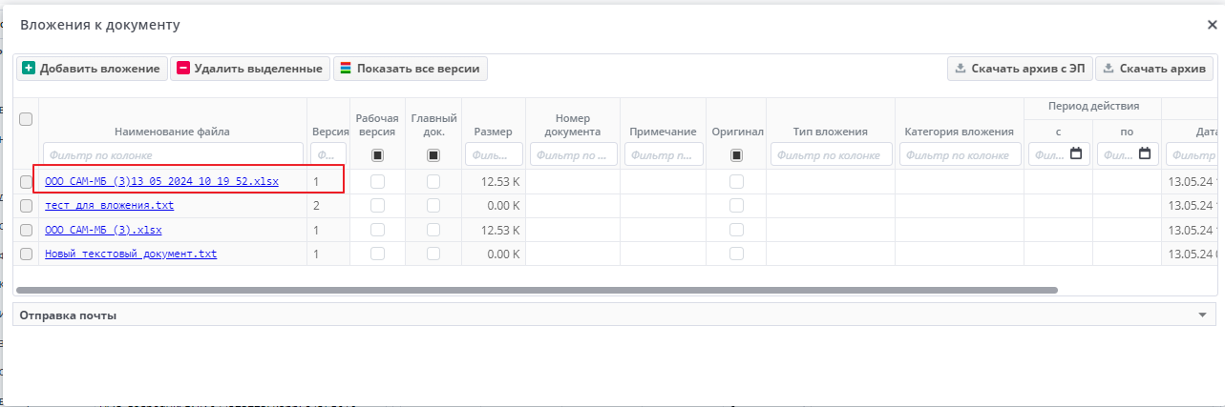Open the calendar for period end filter

[x=1145, y=153]
